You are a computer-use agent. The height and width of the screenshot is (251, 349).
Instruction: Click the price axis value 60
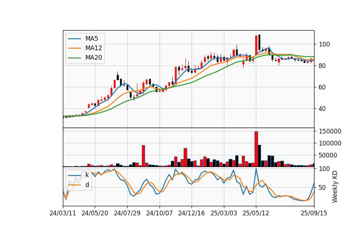coord(322,87)
